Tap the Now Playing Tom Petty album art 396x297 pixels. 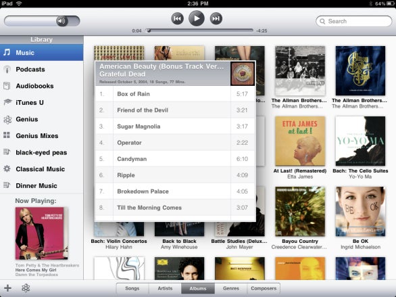coord(42,233)
